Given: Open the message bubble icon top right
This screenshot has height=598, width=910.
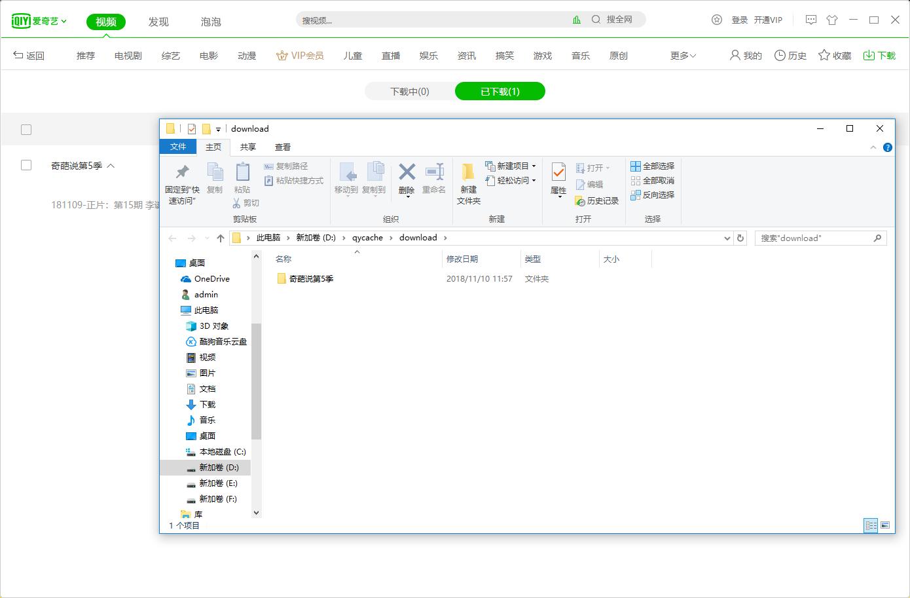Looking at the screenshot, I should 810,20.
